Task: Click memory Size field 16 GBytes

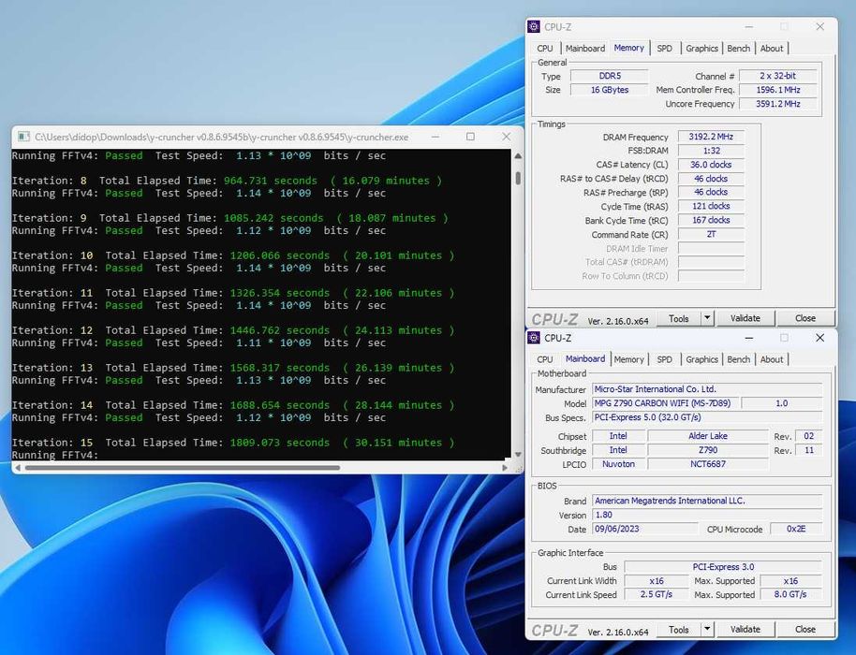Action: 610,90
